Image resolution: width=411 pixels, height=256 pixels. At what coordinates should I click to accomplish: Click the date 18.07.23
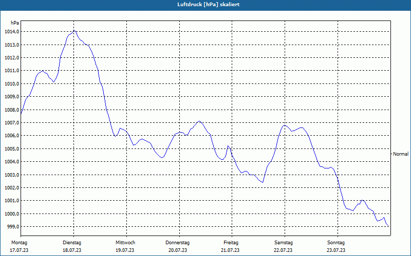click(72, 250)
